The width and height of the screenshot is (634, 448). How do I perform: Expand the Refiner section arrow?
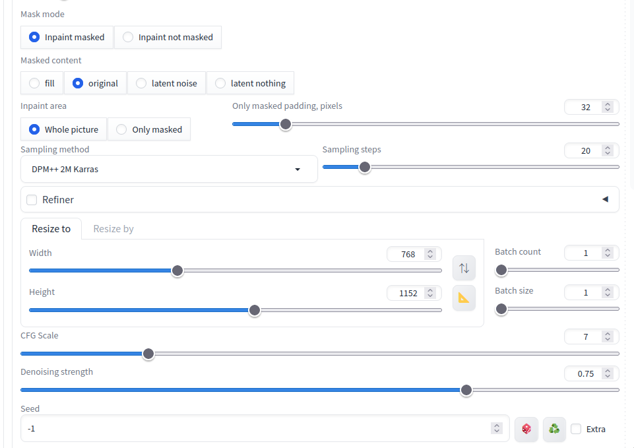tap(605, 199)
